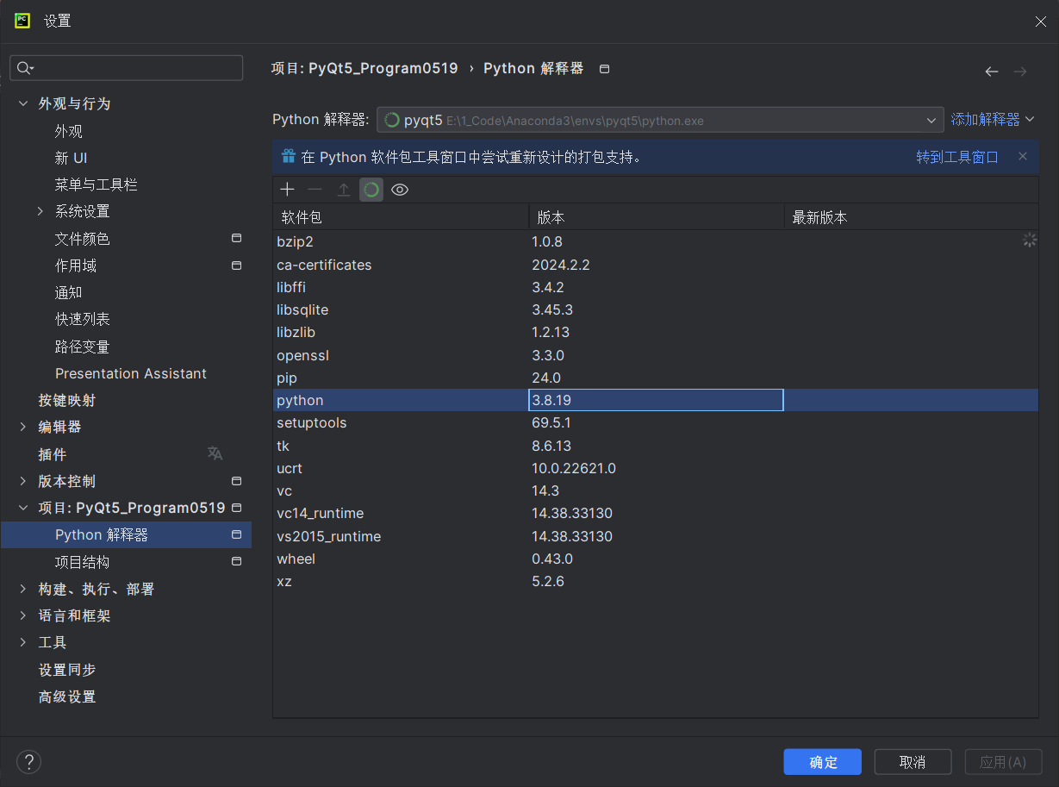Click the 转到工具窗口 link

point(957,157)
